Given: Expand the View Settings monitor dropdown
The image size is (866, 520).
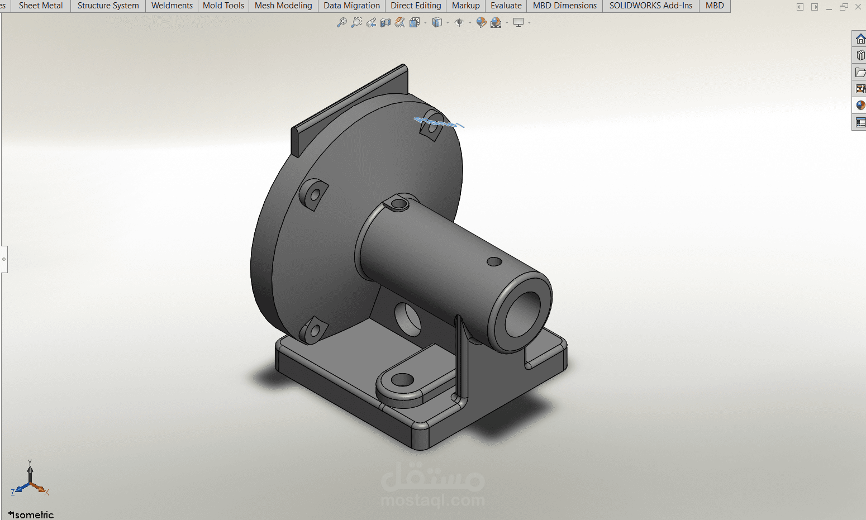Looking at the screenshot, I should tap(529, 23).
